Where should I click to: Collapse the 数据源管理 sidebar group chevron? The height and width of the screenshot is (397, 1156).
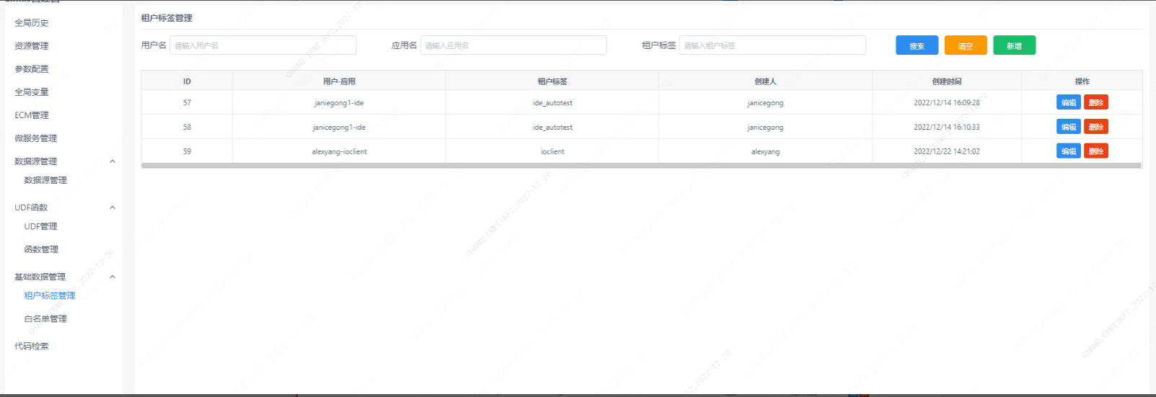tap(112, 161)
